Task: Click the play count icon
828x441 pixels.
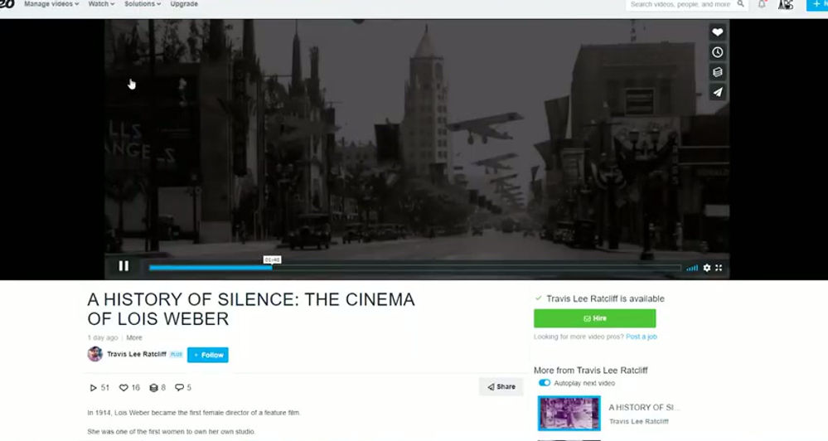Action: click(94, 388)
